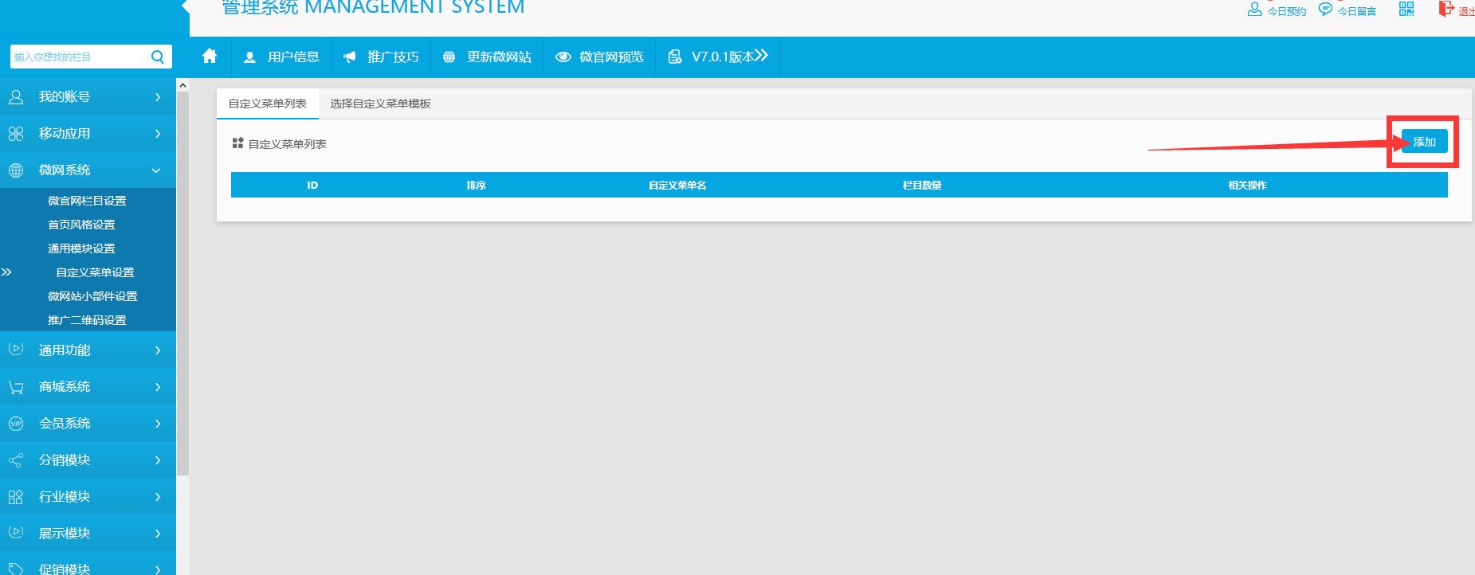Open 今日留言 messages icon
Viewport: 1475px width, 575px height.
(x=1325, y=10)
